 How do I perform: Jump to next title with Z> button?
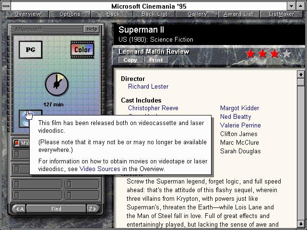pyautogui.click(x=93, y=209)
